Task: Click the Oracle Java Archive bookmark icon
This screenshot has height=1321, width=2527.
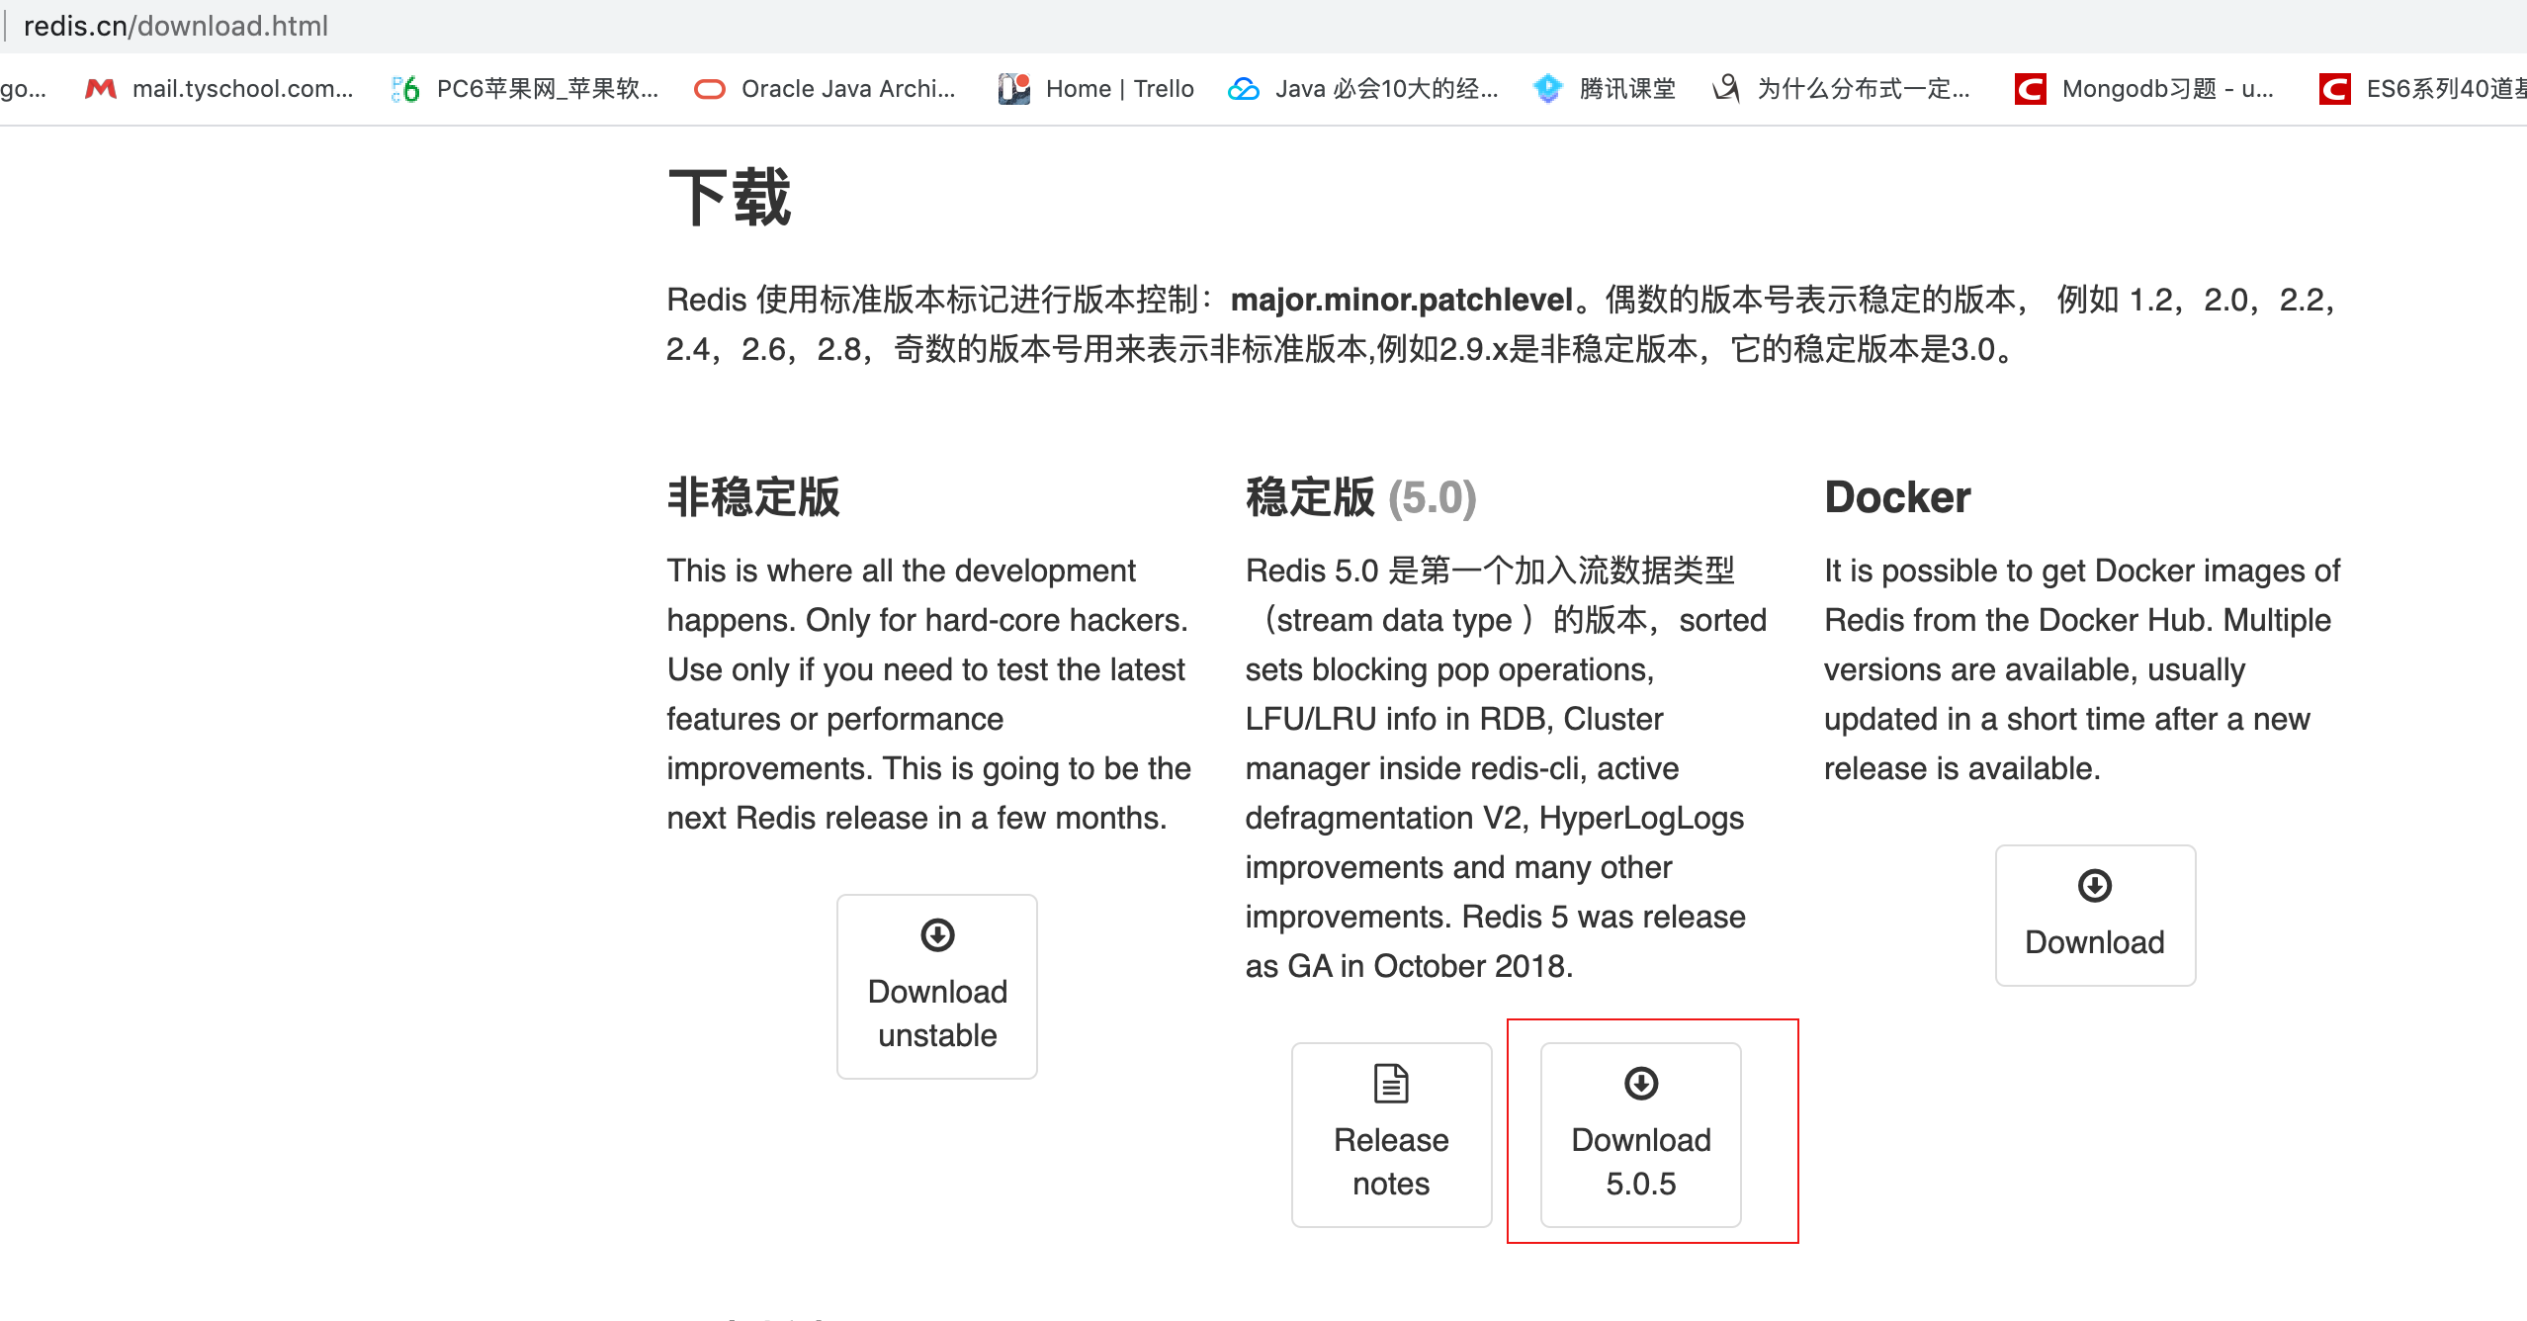Action: point(709,89)
